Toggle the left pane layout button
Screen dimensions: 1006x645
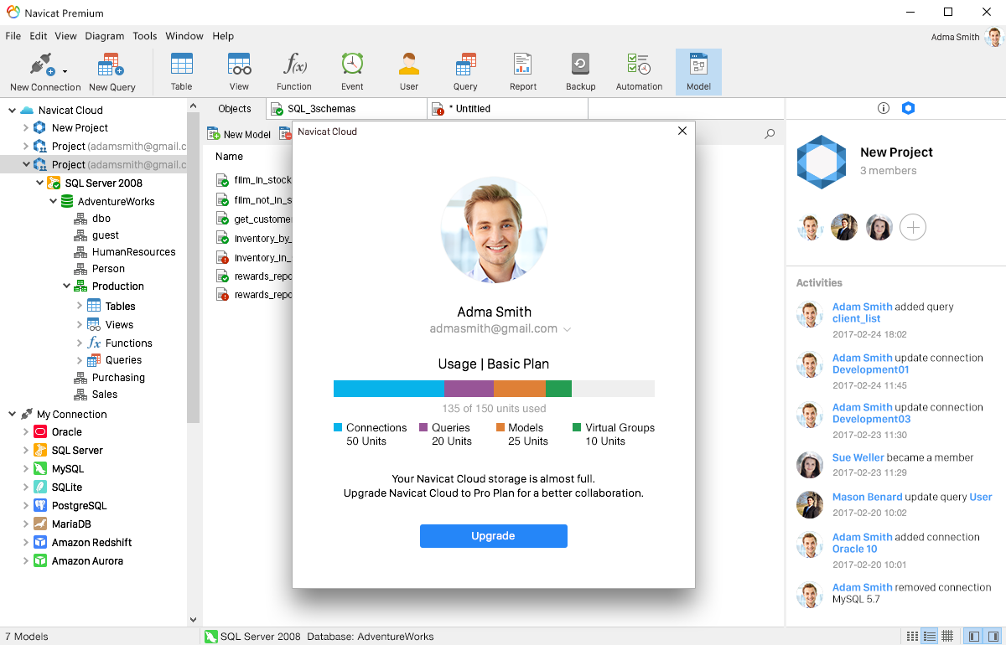point(973,637)
